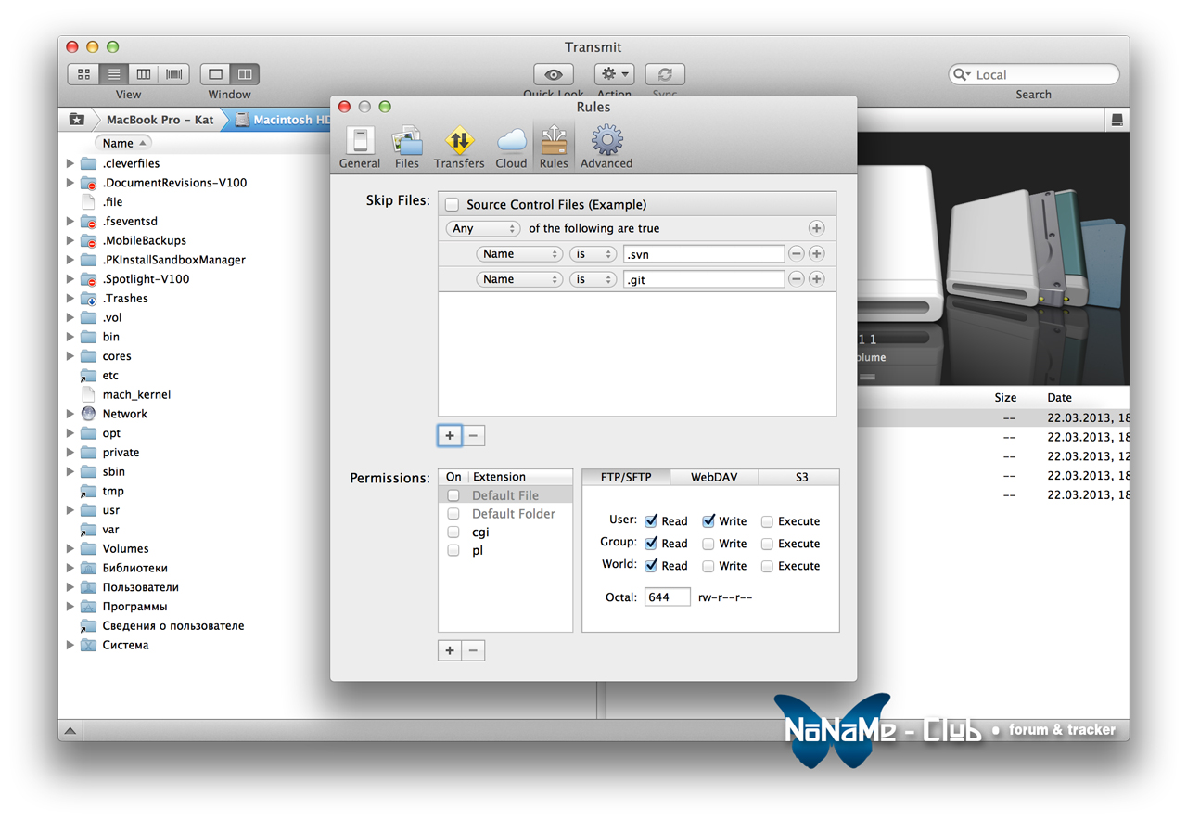Open the Any condition dropdown
The image size is (1187, 821).
pos(483,228)
